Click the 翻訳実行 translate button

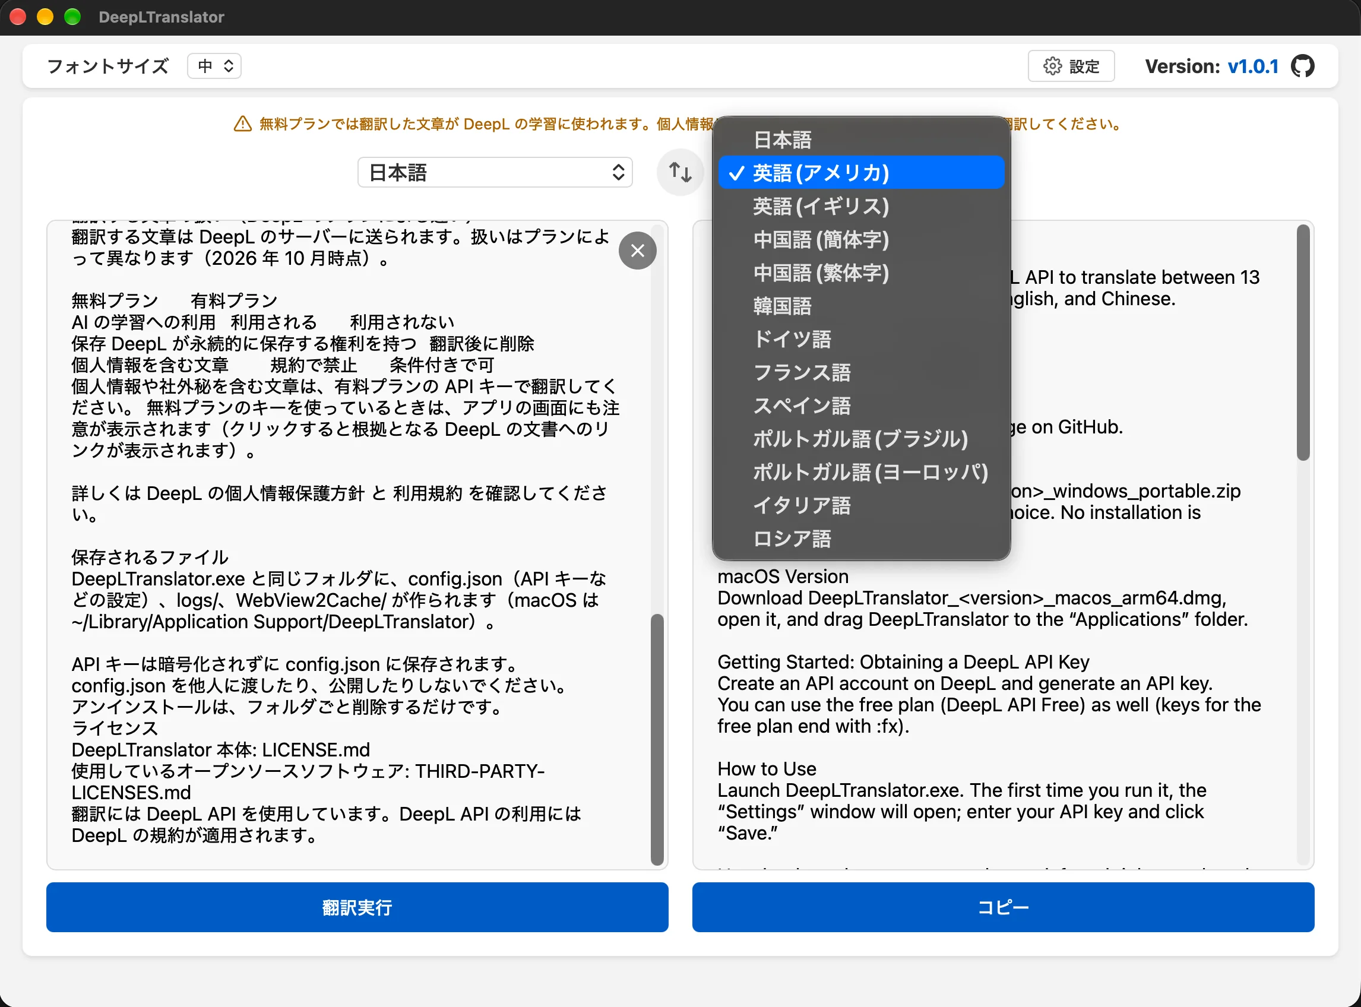point(357,907)
